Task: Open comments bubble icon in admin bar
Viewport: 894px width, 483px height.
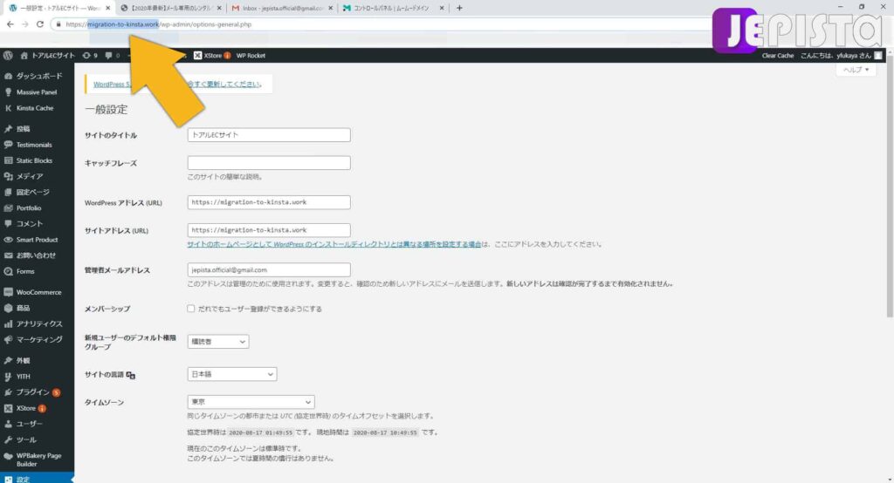Action: [x=108, y=55]
